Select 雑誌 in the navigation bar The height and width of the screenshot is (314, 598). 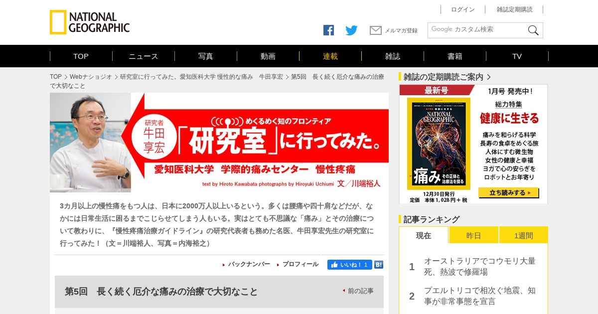tap(393, 56)
